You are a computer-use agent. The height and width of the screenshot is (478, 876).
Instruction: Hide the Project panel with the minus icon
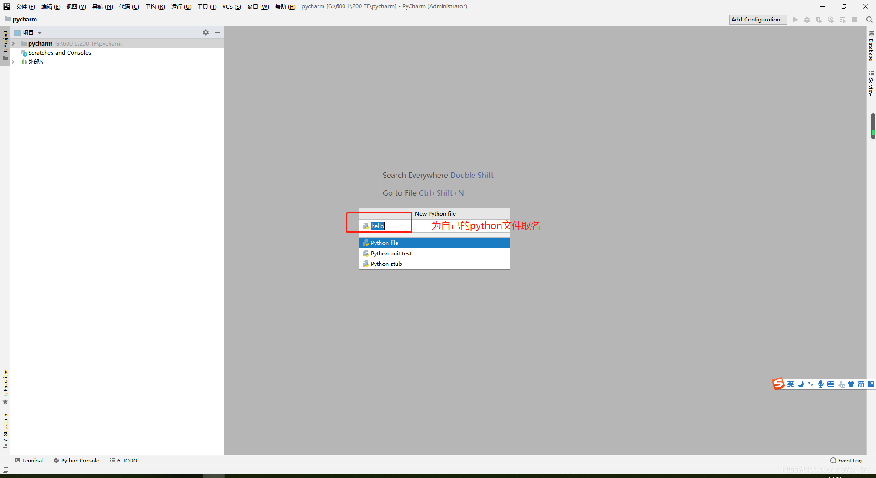pos(218,32)
